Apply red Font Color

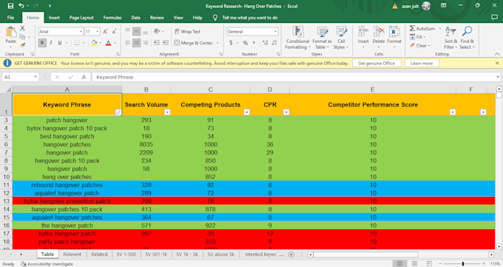pyautogui.click(x=108, y=43)
